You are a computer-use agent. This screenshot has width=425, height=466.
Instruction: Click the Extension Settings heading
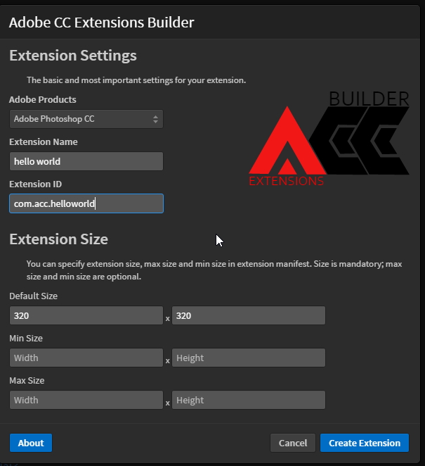coord(73,56)
